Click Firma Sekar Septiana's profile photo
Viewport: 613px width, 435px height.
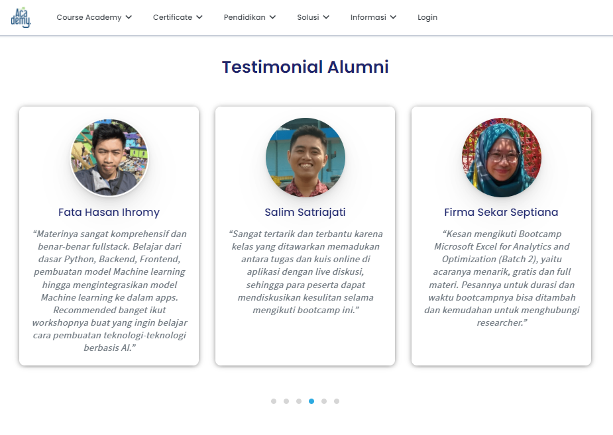tap(501, 158)
